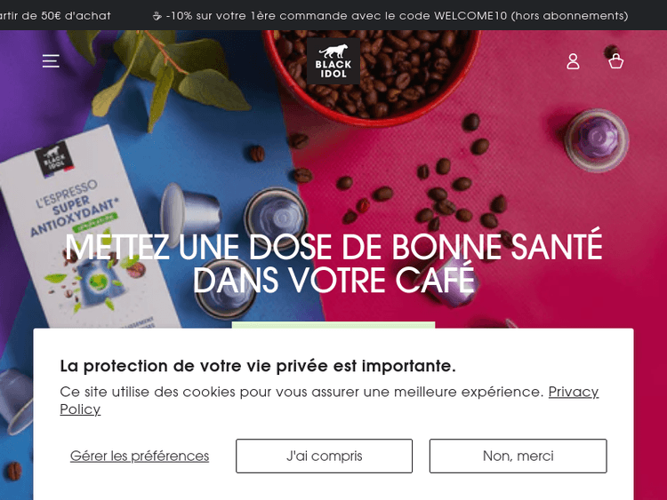Click the coffee cup icon in the promo bar

click(157, 16)
